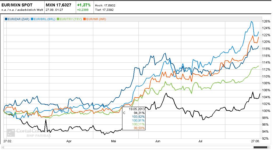274x151 pixels.
Task: Click the dark horizontal scrollbar thumb
Action: (260, 147)
